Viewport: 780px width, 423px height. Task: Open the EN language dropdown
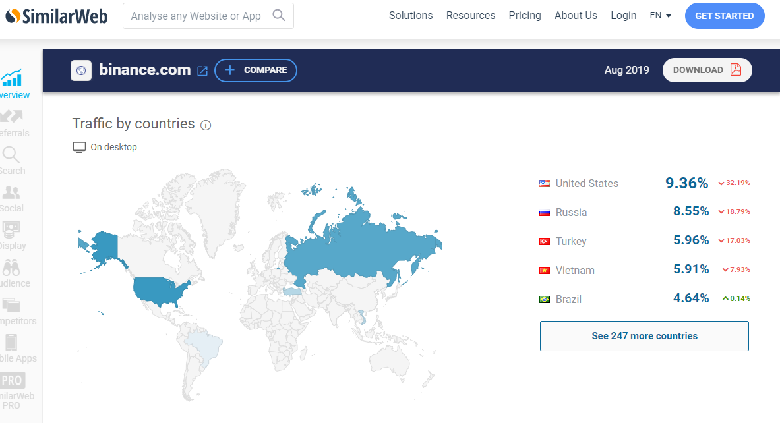tap(661, 15)
